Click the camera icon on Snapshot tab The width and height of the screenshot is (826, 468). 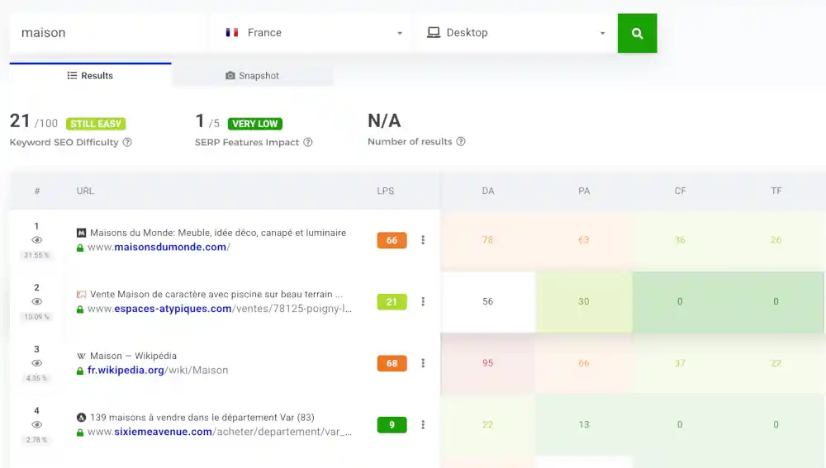point(230,76)
